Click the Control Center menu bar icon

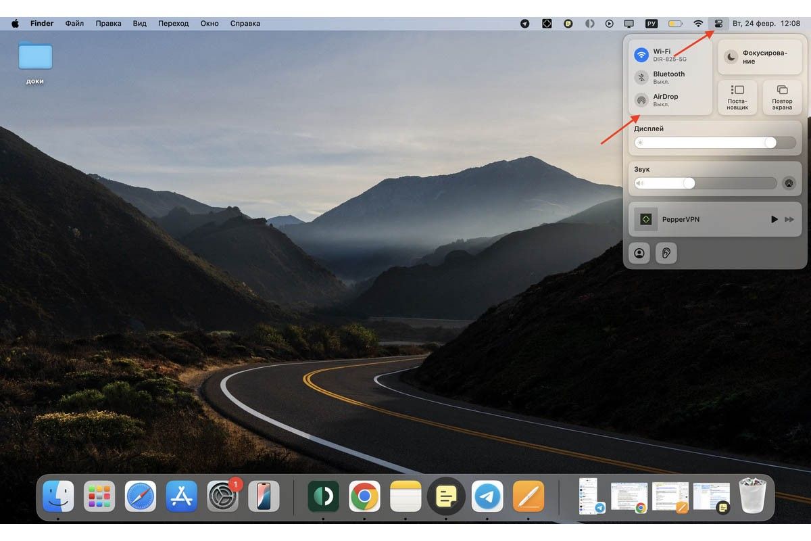tap(718, 24)
